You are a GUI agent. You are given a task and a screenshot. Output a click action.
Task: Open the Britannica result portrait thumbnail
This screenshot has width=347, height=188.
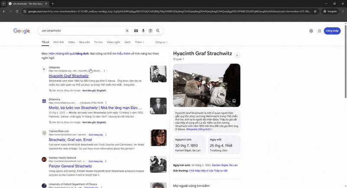[158, 106]
